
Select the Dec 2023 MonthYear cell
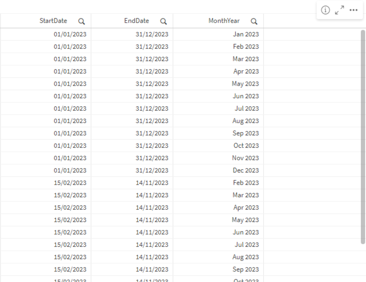tap(246, 170)
